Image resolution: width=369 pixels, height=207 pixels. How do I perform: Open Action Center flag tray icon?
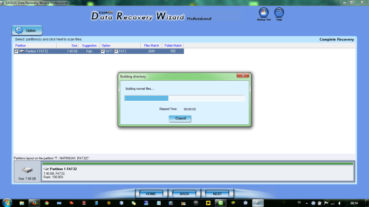tap(326, 203)
